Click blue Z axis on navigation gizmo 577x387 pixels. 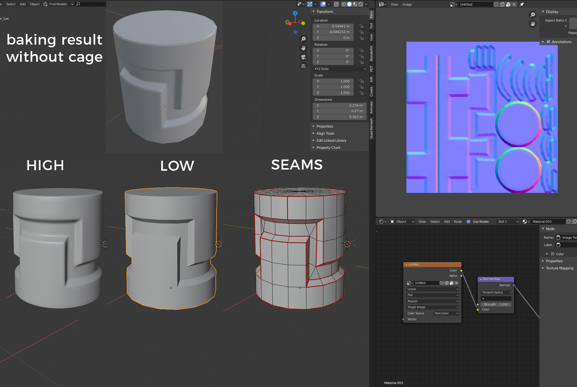(295, 13)
